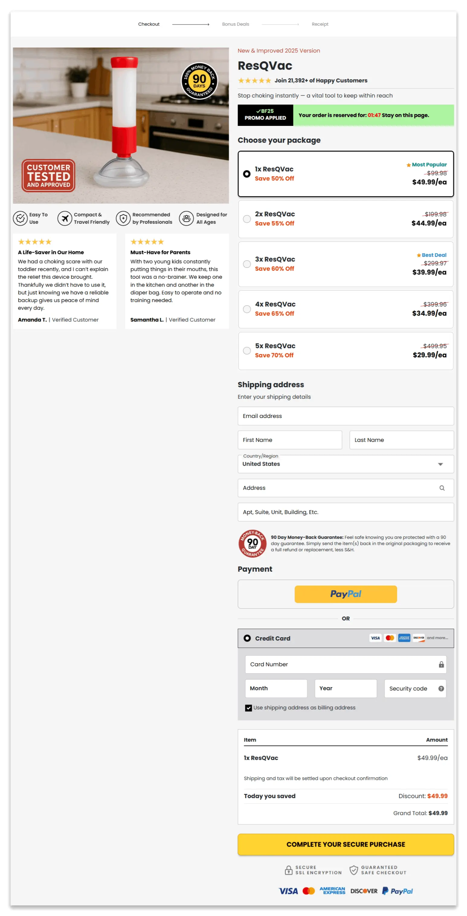Screen dimensions: 467x916
Task: Select the Credit Card payment radio
Action: pyautogui.click(x=247, y=638)
